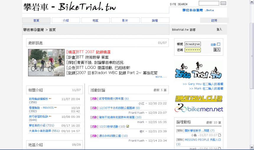The image size is (254, 150).
Task: Open 看懂輪胎 - MAXXIS article link
Action: [x=41, y=107]
